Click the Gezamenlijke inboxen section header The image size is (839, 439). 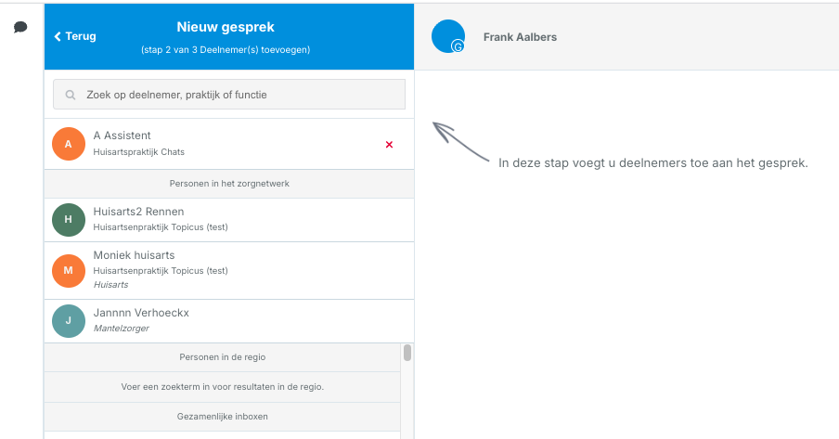tap(223, 417)
